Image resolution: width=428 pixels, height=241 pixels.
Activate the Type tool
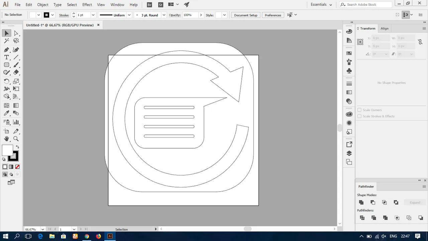[x=7, y=57]
